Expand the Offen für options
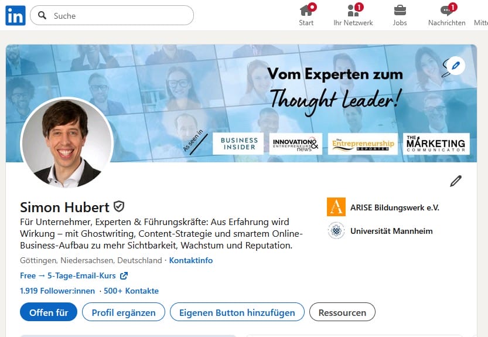 click(49, 312)
